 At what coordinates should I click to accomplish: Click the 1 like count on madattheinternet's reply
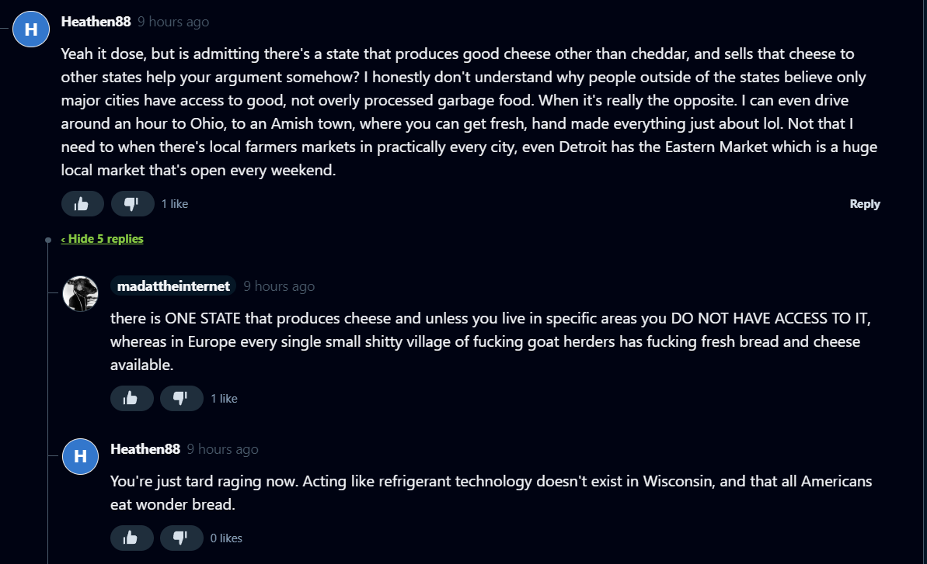tap(224, 399)
